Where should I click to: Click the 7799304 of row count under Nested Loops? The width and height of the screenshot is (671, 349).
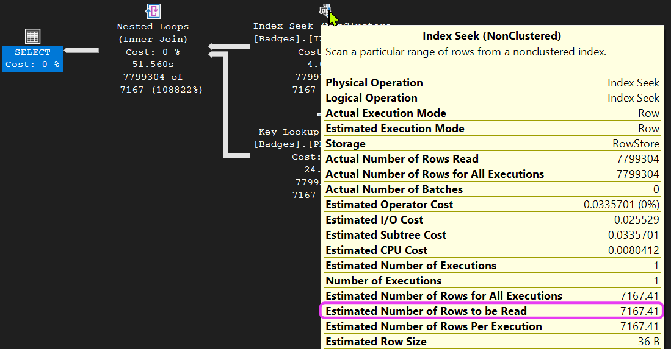click(x=153, y=77)
